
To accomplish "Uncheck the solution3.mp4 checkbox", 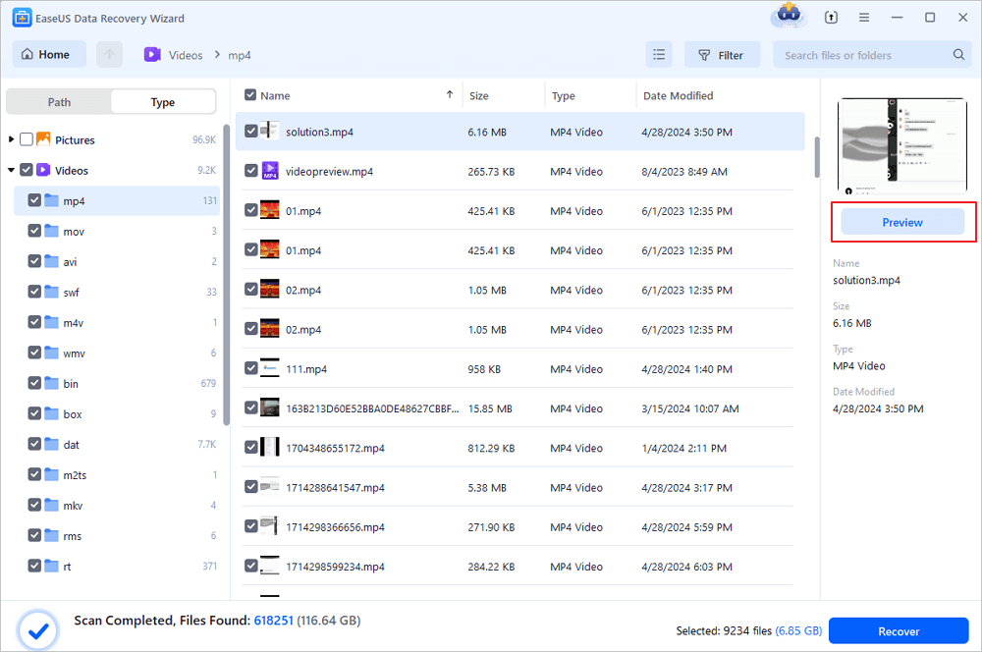I will pos(251,131).
